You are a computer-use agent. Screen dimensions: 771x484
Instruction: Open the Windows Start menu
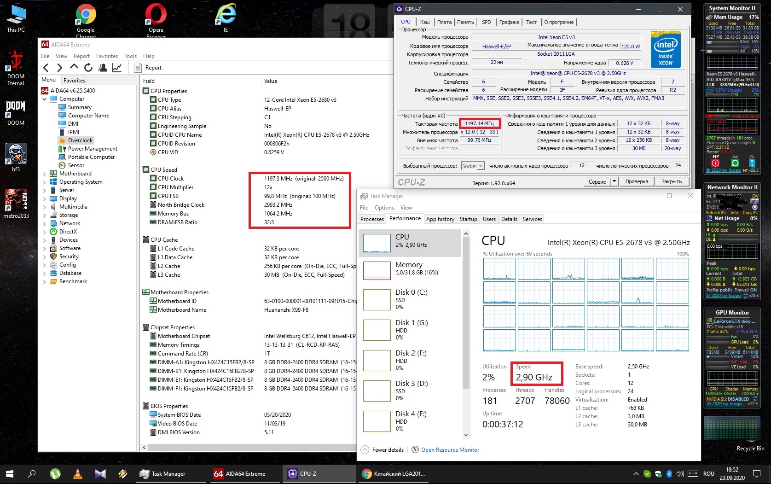pyautogui.click(x=9, y=473)
